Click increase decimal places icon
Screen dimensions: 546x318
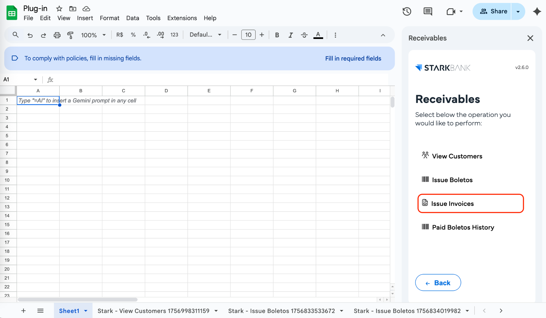tap(160, 35)
